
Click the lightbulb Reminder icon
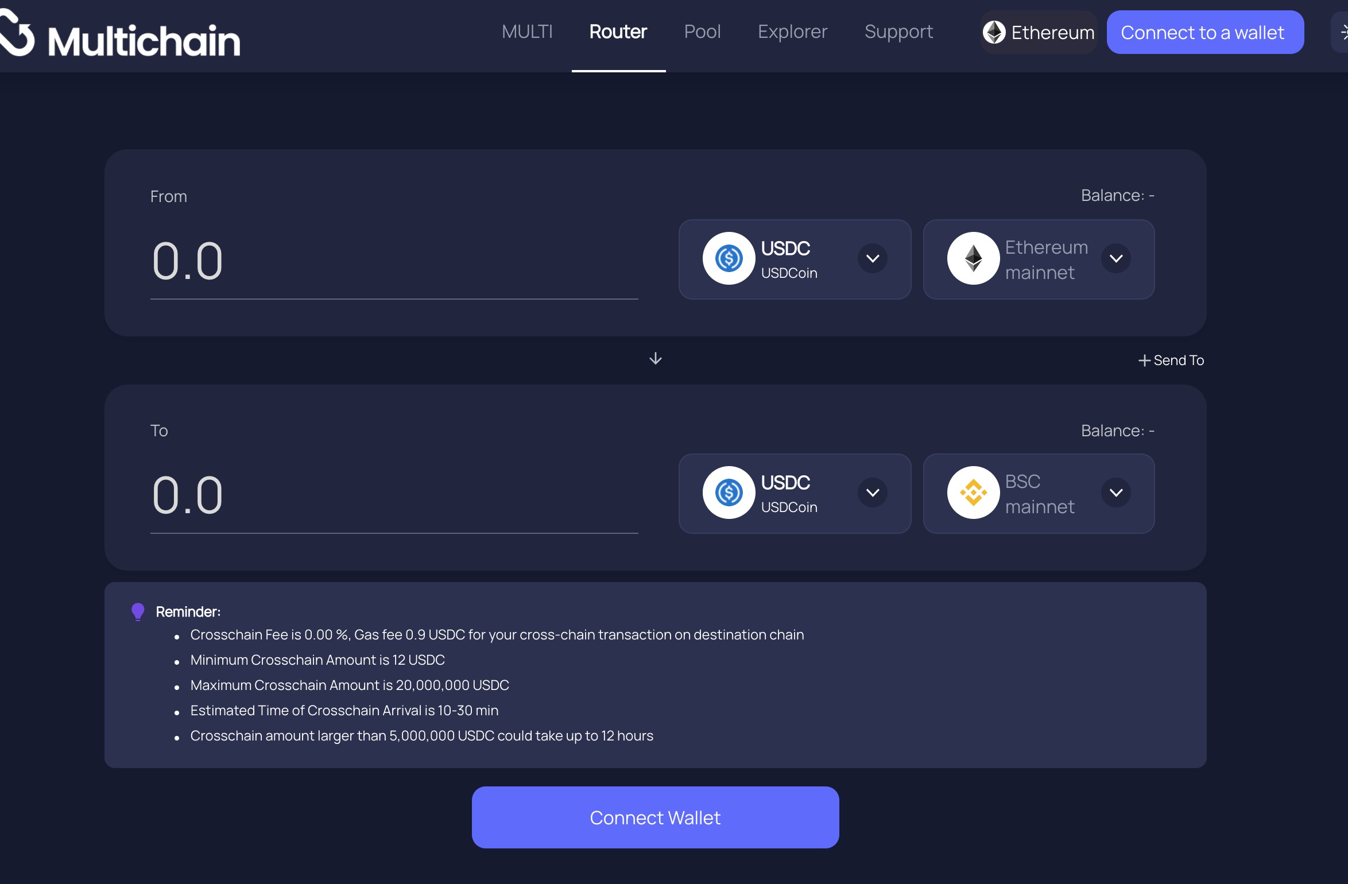click(x=138, y=610)
